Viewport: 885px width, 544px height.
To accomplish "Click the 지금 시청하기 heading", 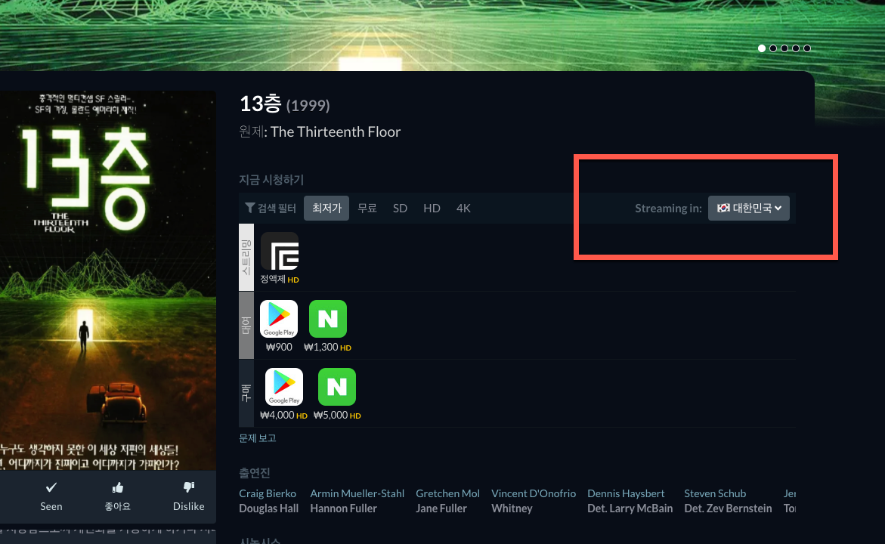I will (271, 180).
